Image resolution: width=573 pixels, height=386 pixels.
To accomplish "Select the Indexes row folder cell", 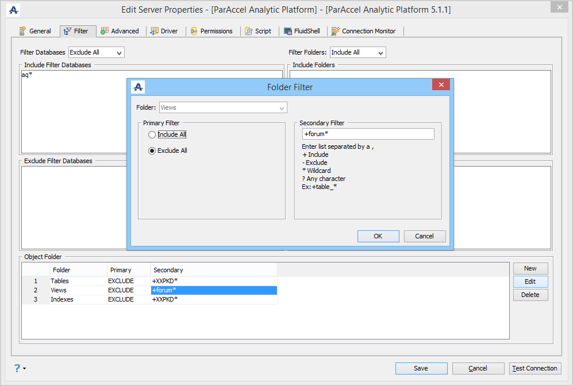I will point(79,299).
